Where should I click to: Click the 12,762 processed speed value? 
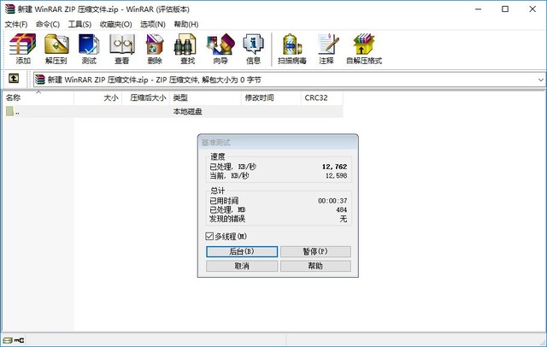[334, 167]
